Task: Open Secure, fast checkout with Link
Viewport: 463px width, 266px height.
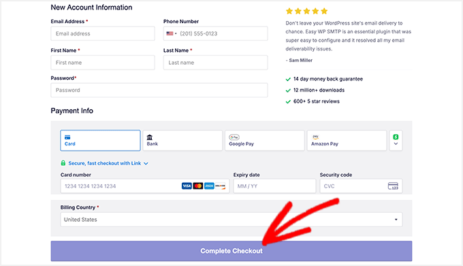Action: (105, 163)
